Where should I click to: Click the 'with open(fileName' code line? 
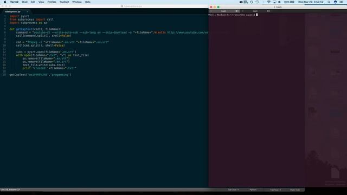pos(53,55)
